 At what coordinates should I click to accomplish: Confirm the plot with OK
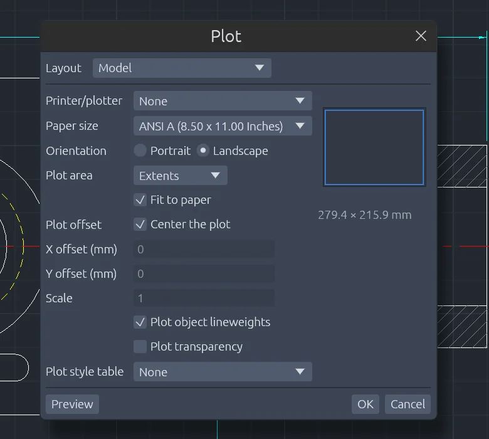pos(365,404)
